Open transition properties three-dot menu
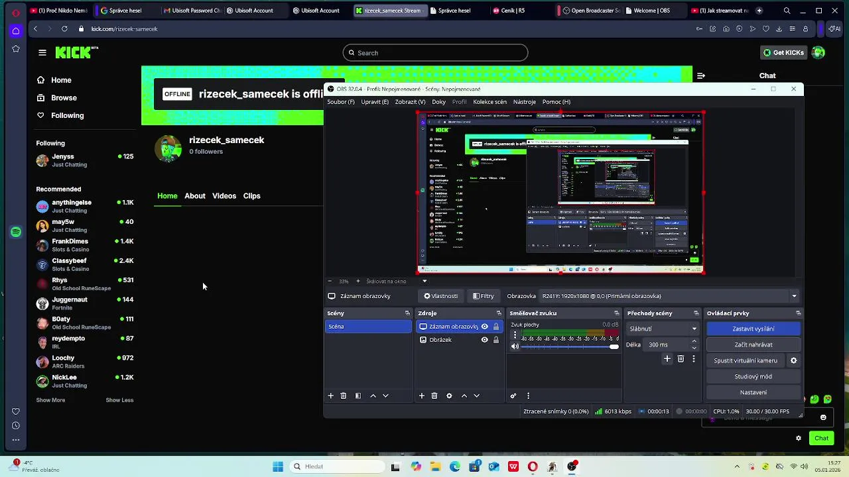This screenshot has height=477, width=849. click(x=694, y=358)
